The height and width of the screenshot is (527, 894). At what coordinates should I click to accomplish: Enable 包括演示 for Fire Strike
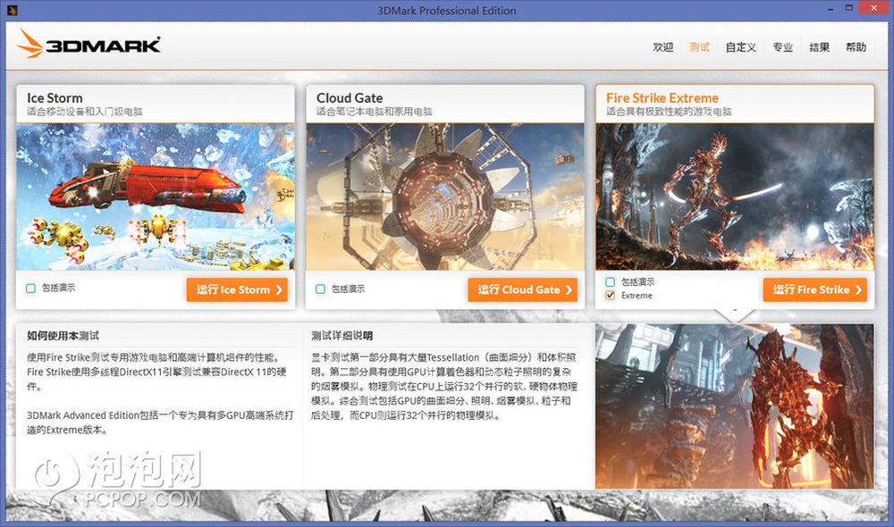point(610,282)
